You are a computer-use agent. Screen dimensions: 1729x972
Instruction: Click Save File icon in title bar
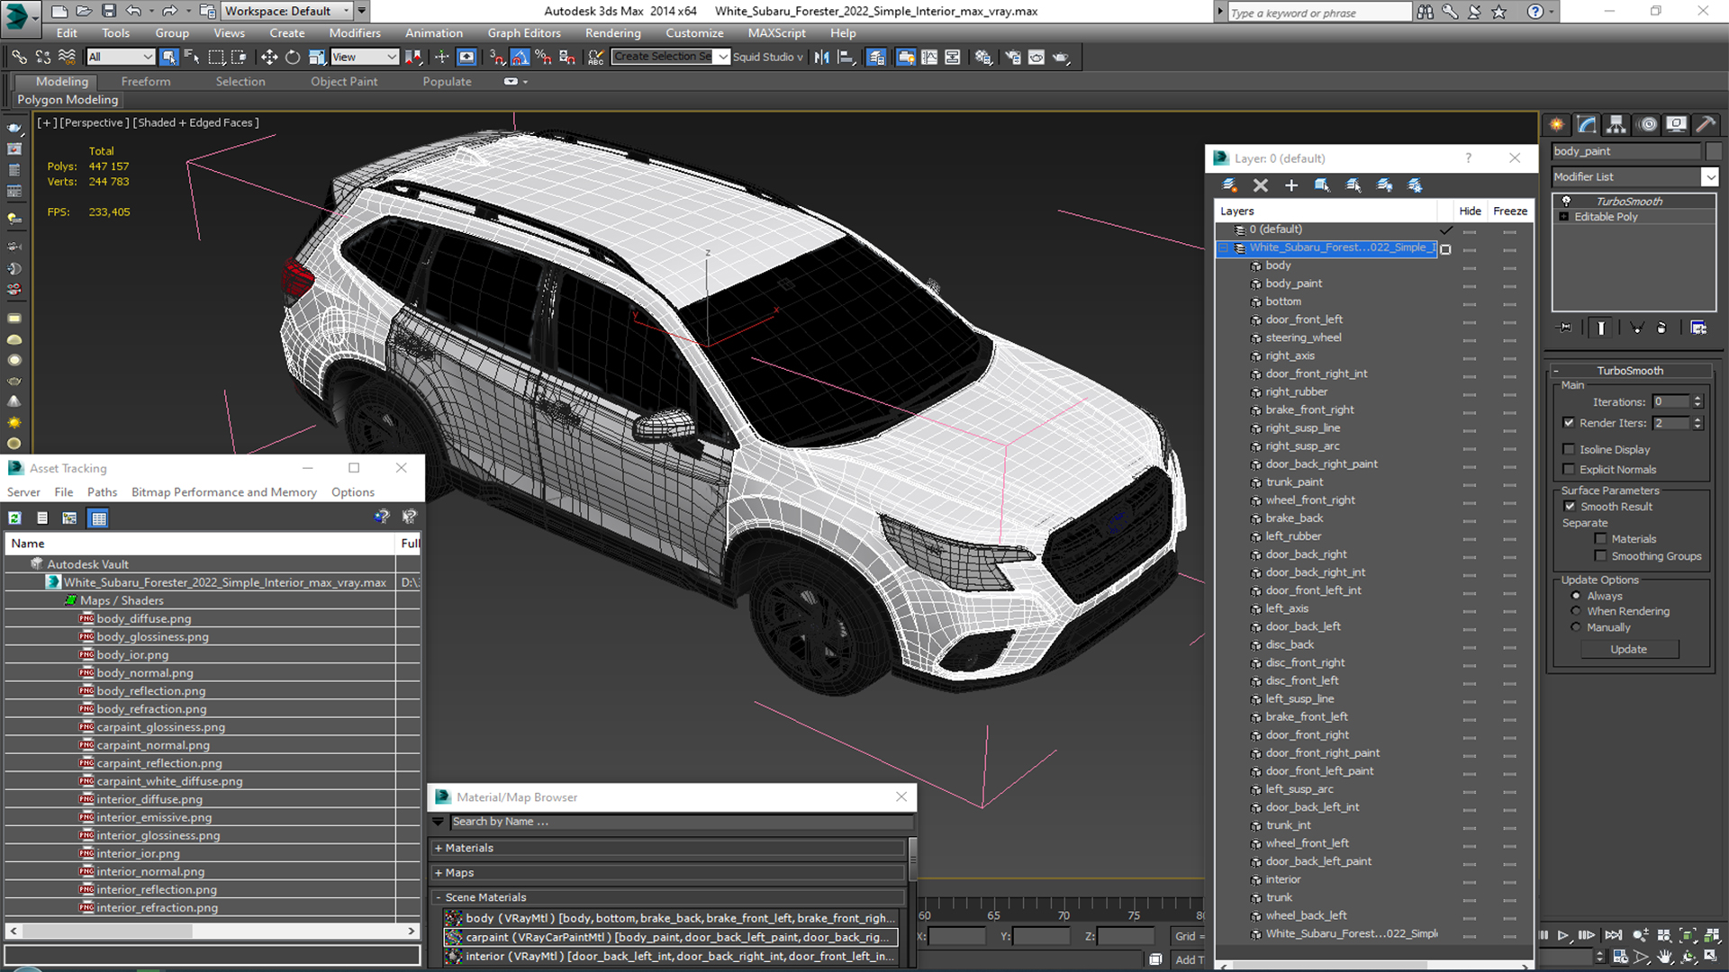tap(108, 11)
